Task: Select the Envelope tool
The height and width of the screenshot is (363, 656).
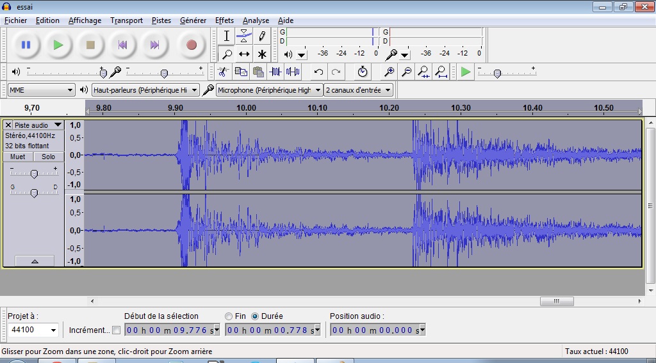Action: click(244, 36)
